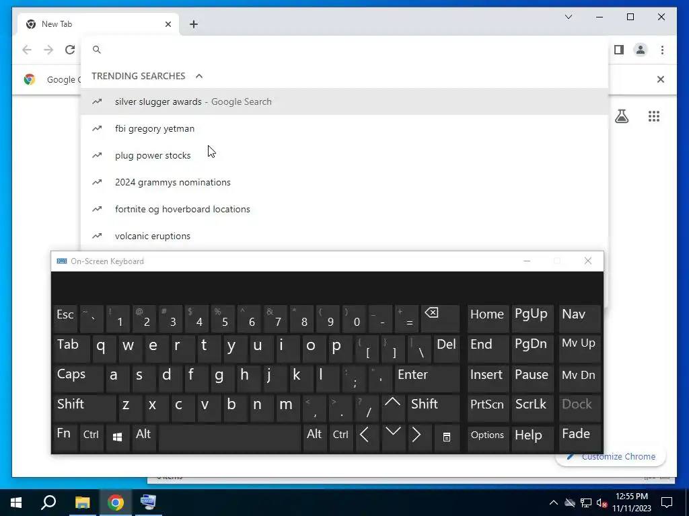This screenshot has height=516, width=689.
Task: Toggle the right Shift key on the keyboard
Action: 434,408
